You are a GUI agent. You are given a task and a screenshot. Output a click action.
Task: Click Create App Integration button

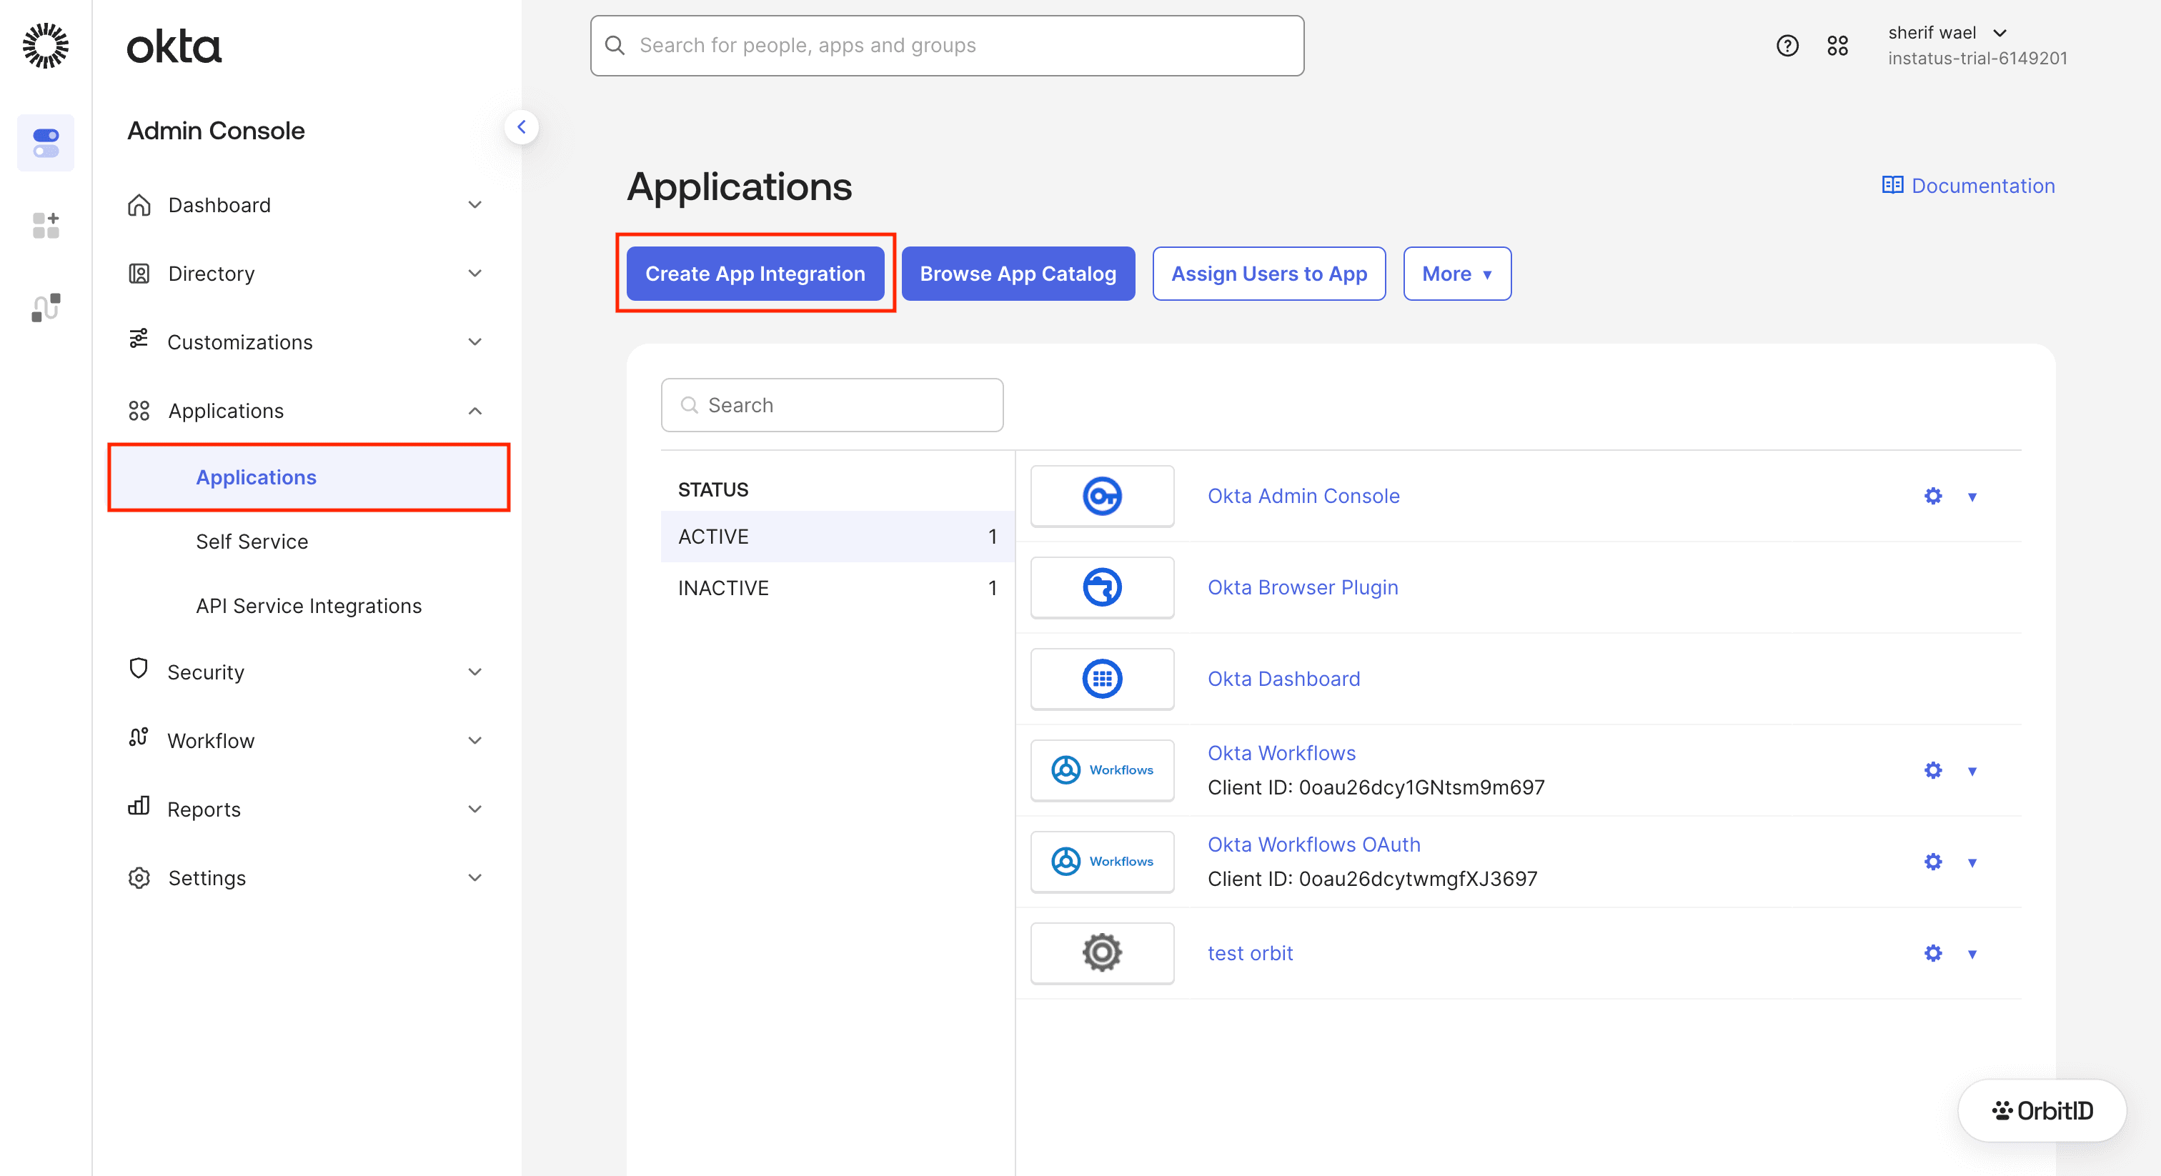point(755,274)
